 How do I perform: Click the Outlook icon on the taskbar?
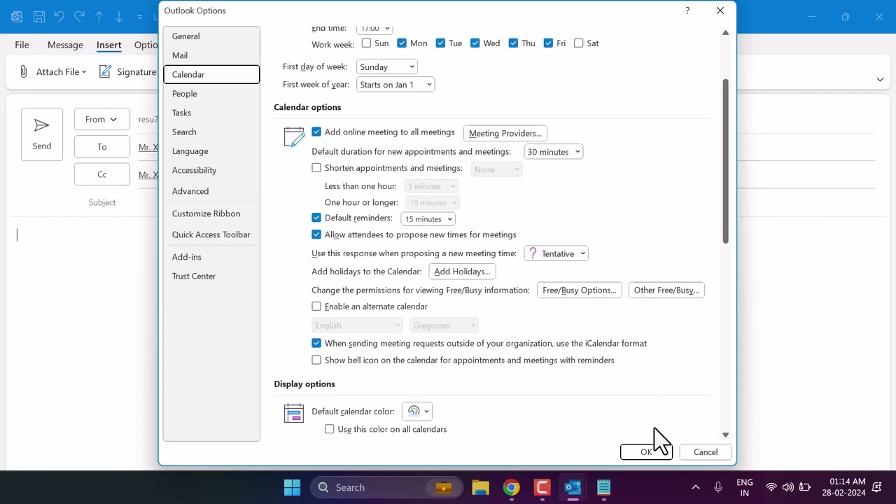point(573,487)
